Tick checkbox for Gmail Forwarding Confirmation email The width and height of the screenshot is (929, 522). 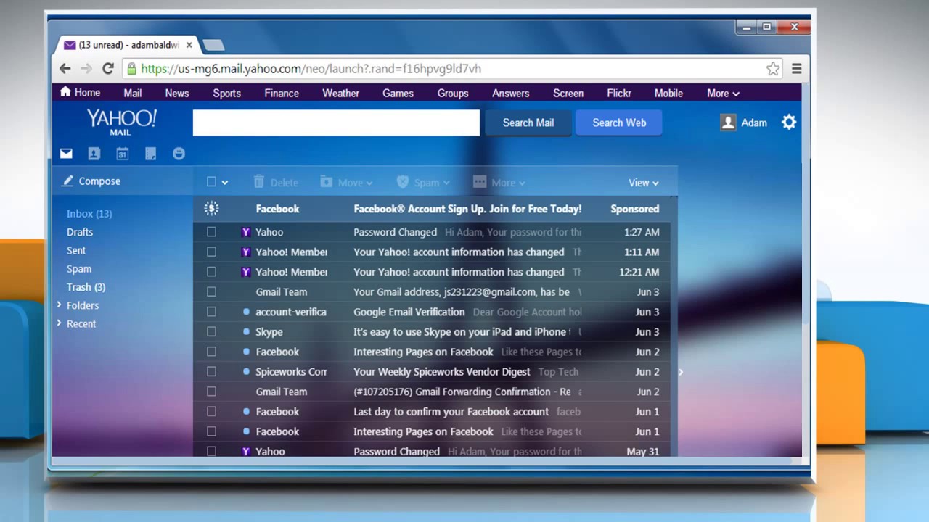(x=211, y=391)
